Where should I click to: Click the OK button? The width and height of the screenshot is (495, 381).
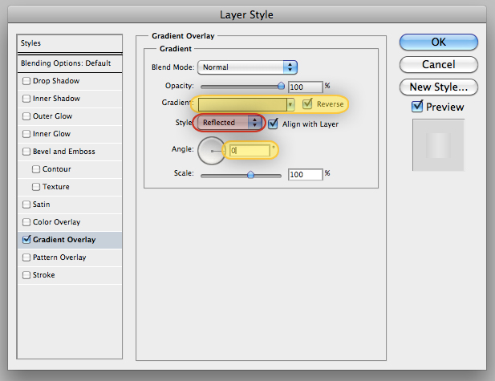[x=439, y=42]
